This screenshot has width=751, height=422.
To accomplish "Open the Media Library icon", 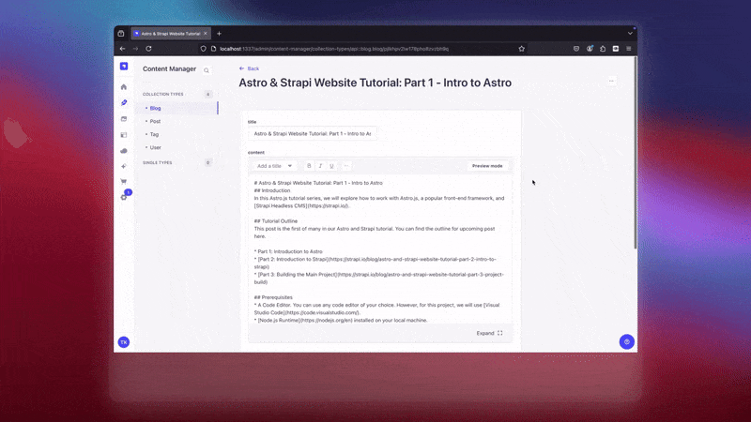I will tap(124, 119).
